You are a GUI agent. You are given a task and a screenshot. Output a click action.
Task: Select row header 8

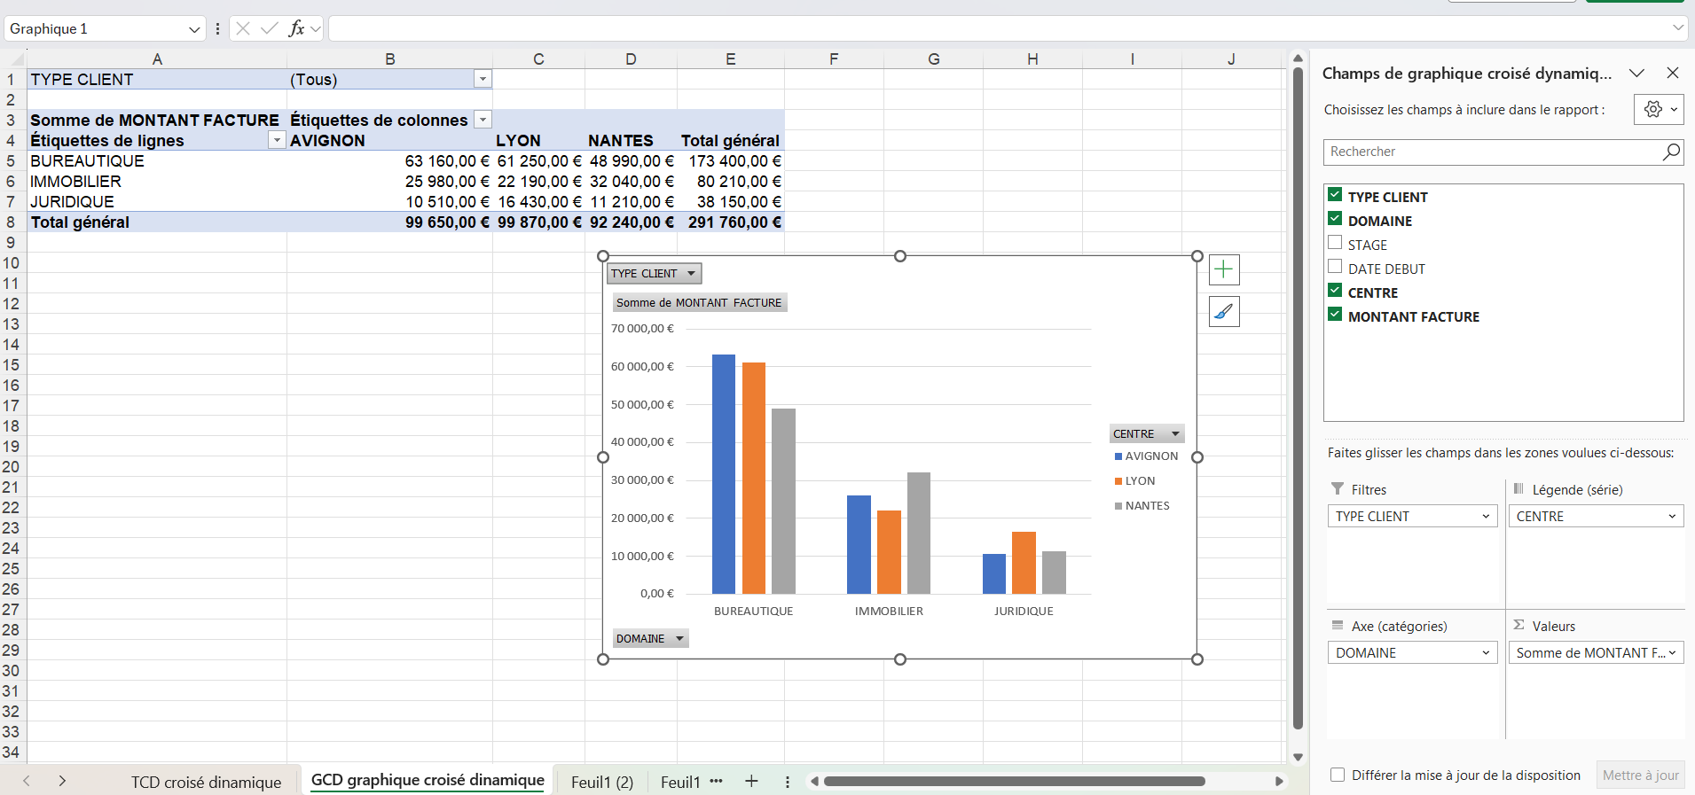[x=12, y=222]
